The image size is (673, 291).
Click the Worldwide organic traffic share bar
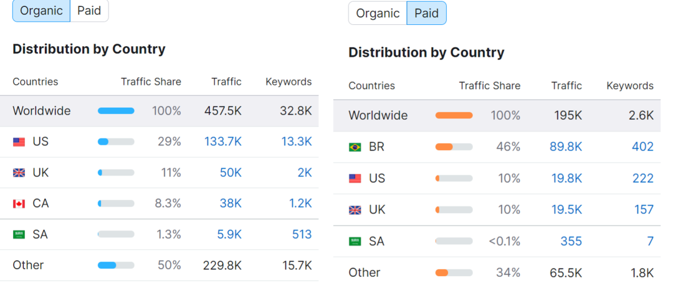tap(116, 111)
